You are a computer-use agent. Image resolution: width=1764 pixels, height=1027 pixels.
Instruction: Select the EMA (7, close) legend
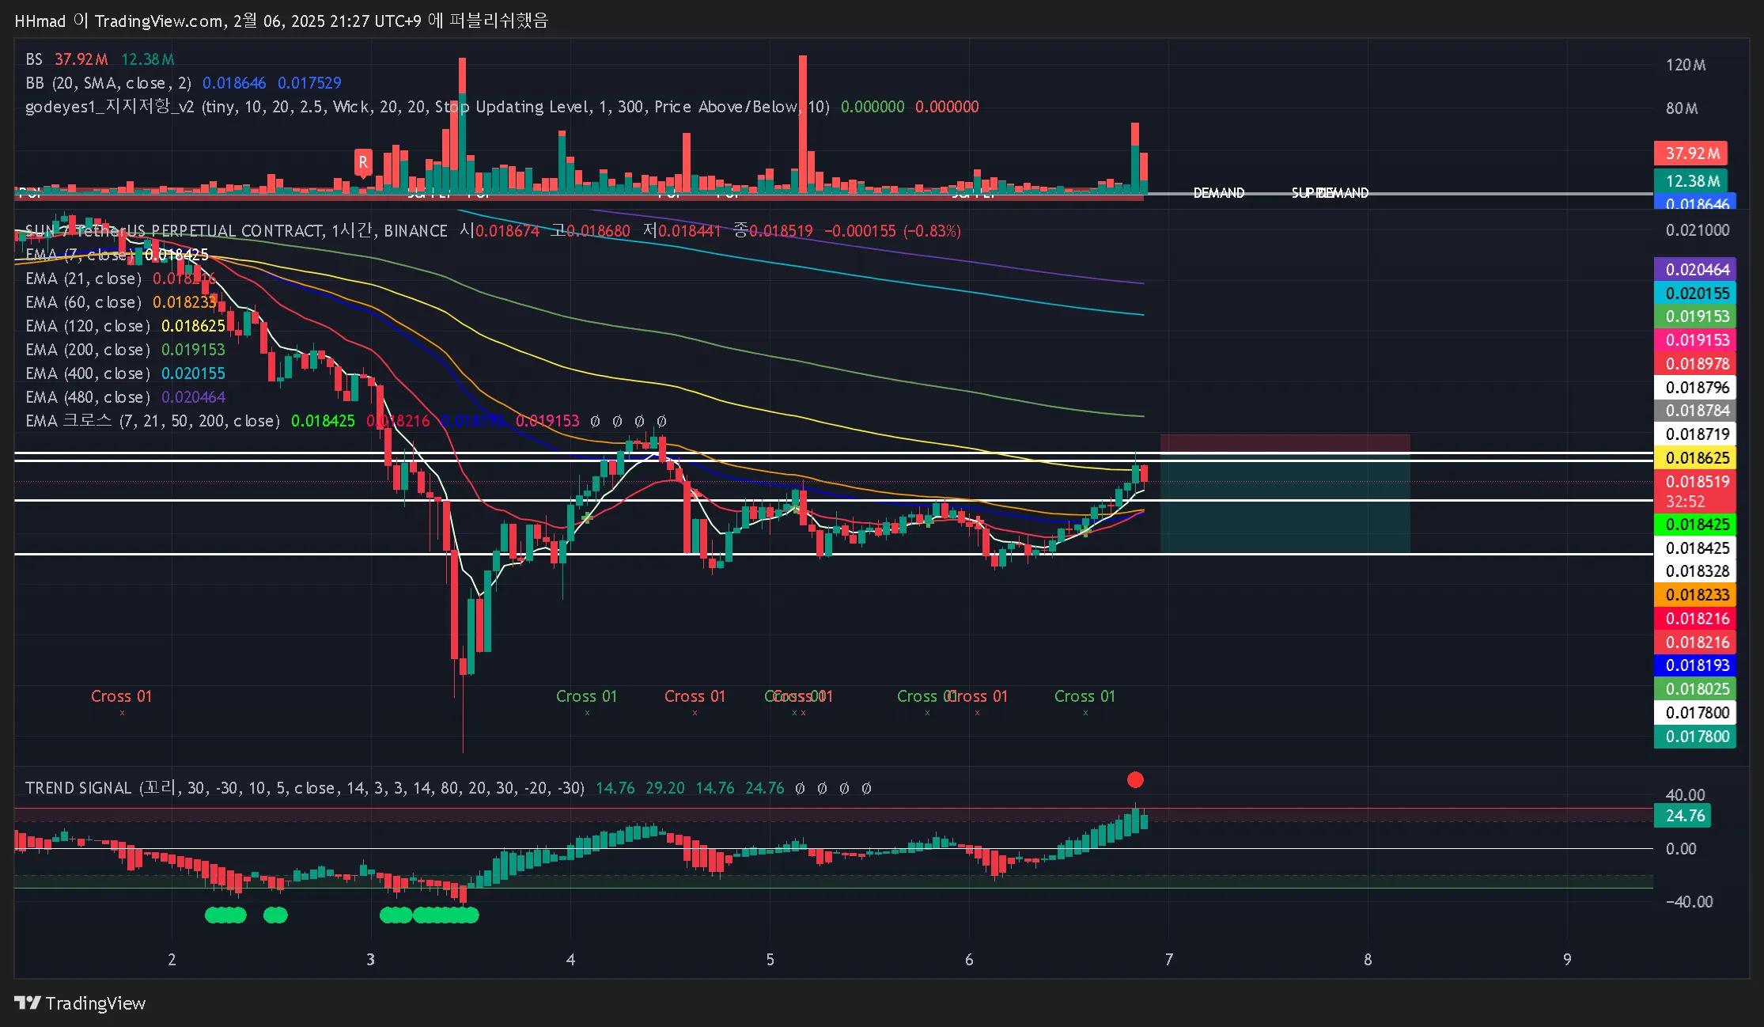(x=117, y=255)
